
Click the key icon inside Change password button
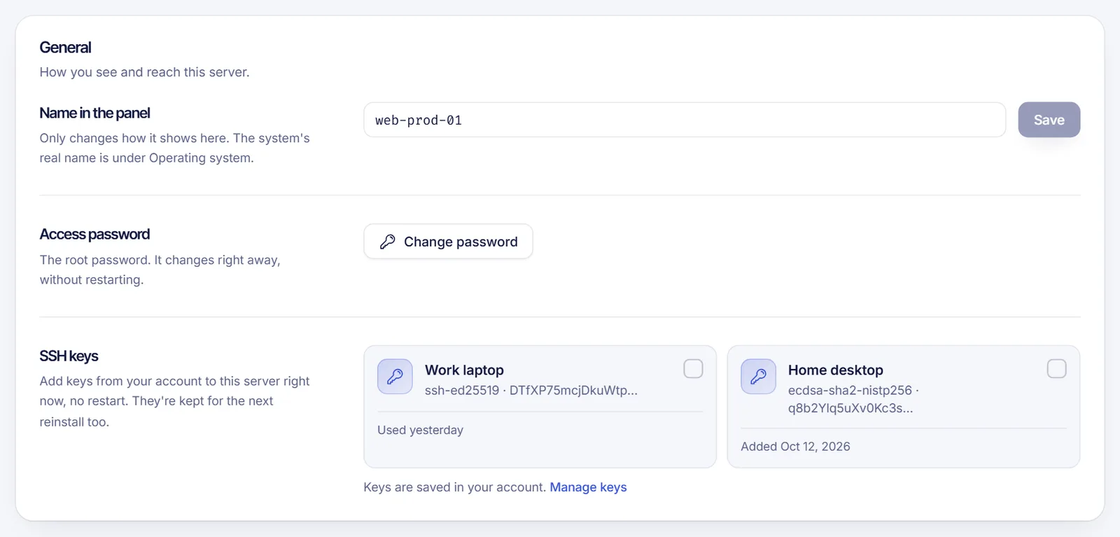387,242
